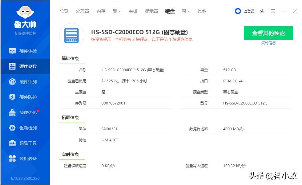The width and height of the screenshot is (302, 185).
Task: Switch to 内存 memory tab
Action: 101,11
